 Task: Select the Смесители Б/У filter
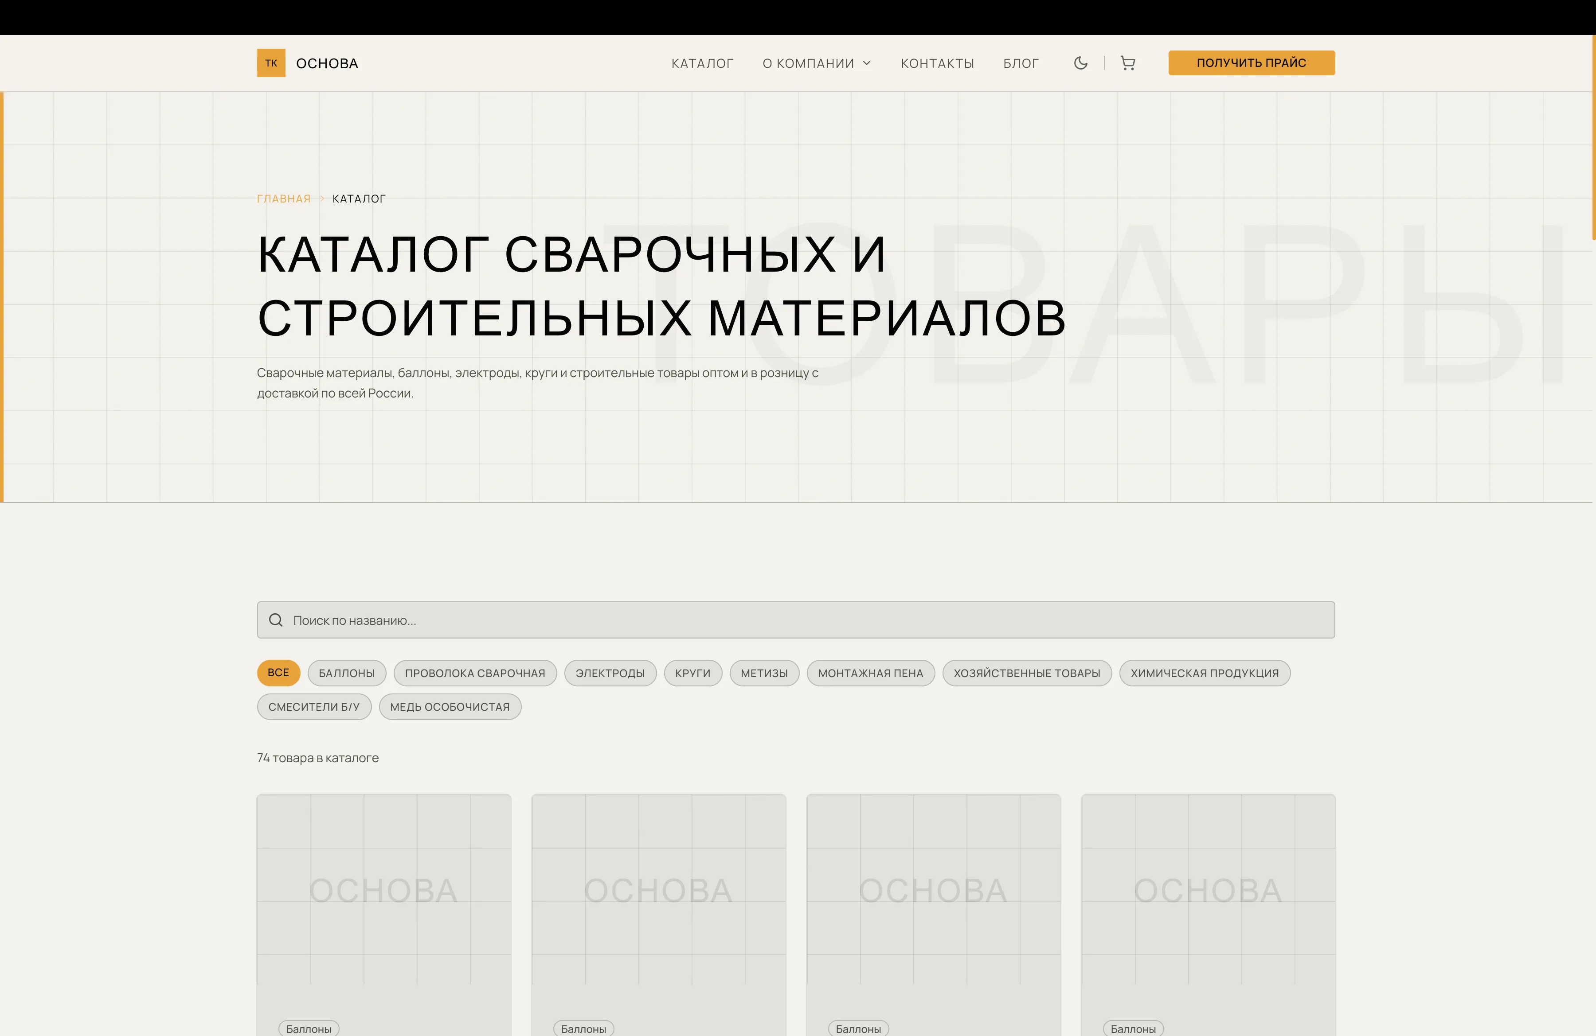pyautogui.click(x=314, y=707)
